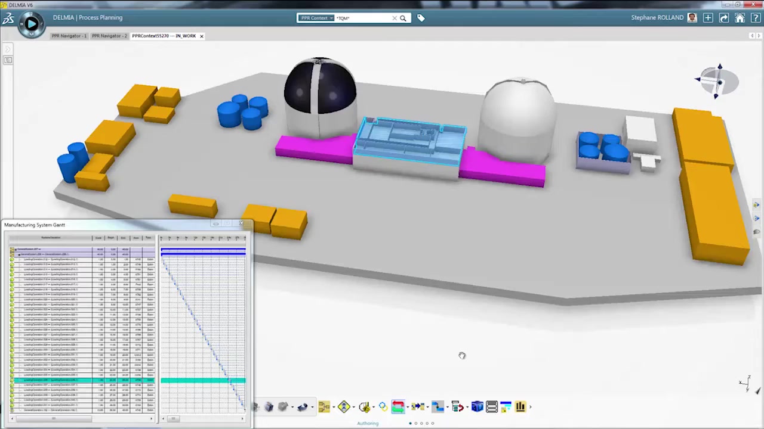Image resolution: width=764 pixels, height=429 pixels.
Task: Click the search magnifier icon
Action: [403, 18]
